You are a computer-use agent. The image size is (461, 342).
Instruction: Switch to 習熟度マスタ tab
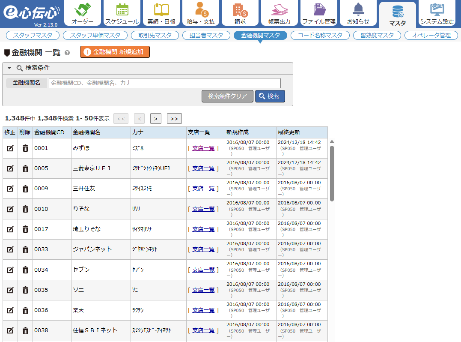point(377,35)
